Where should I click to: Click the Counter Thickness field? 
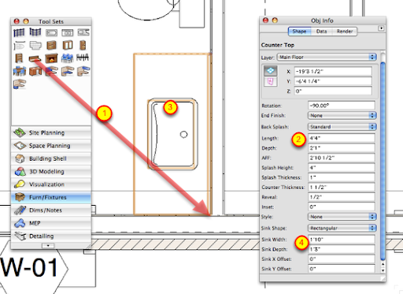(x=342, y=188)
